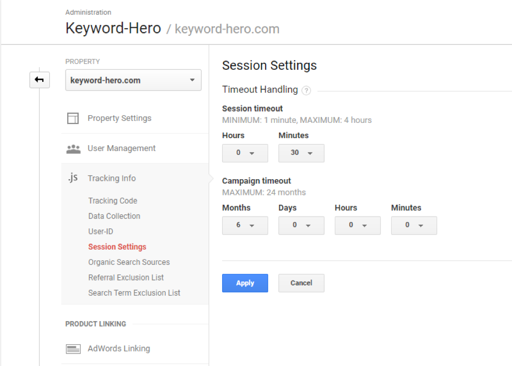The height and width of the screenshot is (366, 512).
Task: Select Session Settings in sidebar
Action: (117, 247)
